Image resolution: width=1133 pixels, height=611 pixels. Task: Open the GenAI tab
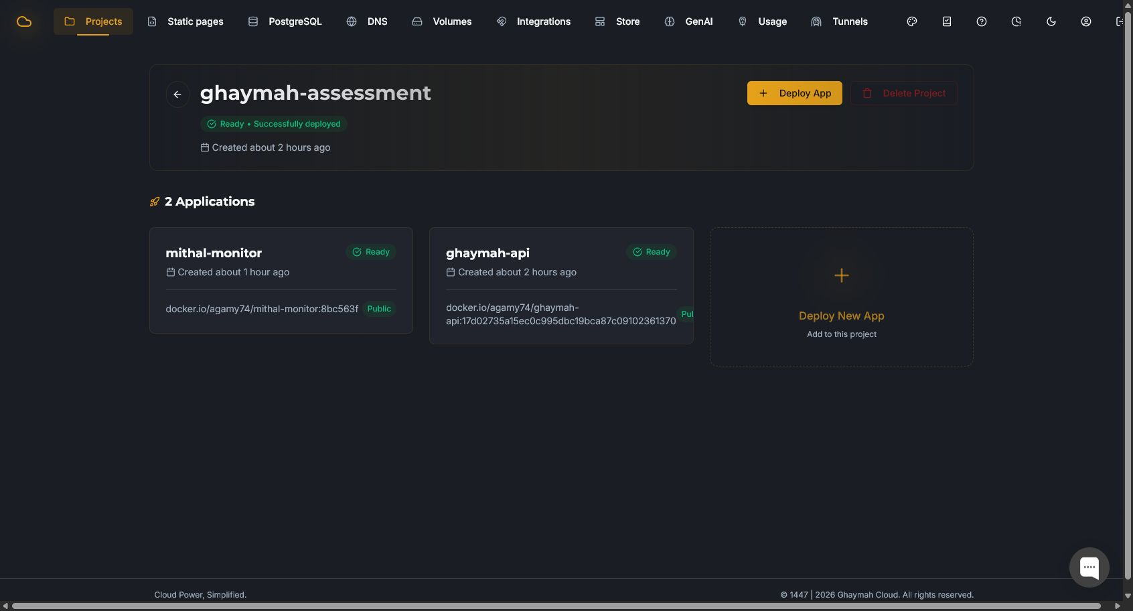(689, 21)
